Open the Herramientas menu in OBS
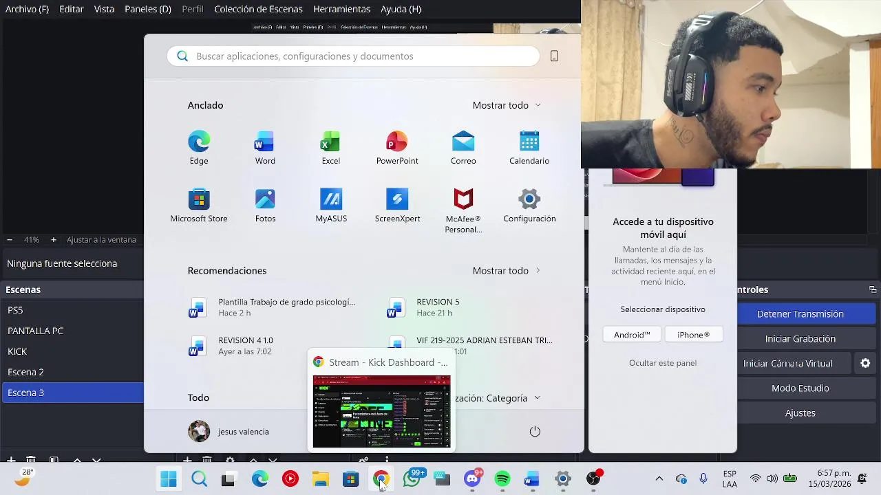This screenshot has width=881, height=495. [x=341, y=9]
